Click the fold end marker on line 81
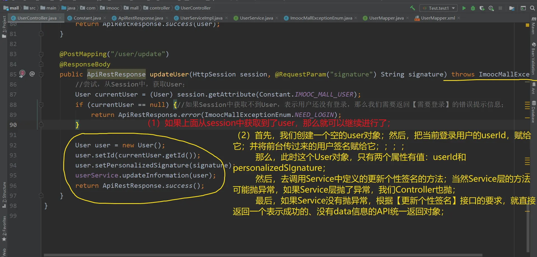The width and height of the screenshot is (537, 257). coord(41,34)
